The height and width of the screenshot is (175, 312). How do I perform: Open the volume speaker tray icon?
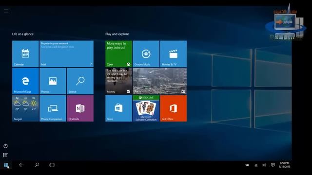tap(264, 165)
